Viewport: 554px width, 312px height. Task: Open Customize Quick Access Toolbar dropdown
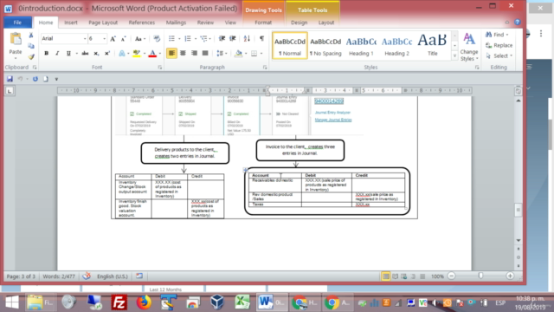click(56, 79)
